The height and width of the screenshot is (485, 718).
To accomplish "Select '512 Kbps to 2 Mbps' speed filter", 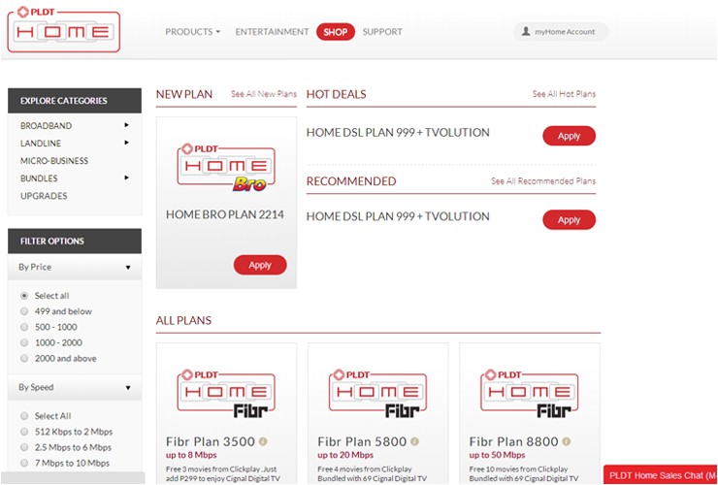I will pyautogui.click(x=24, y=432).
